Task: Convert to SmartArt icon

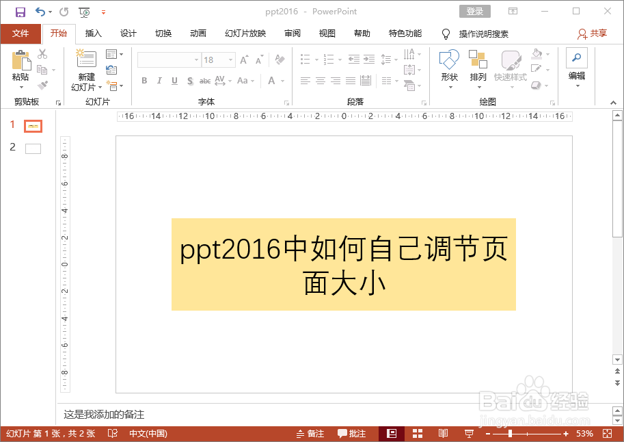Action: pyautogui.click(x=409, y=86)
